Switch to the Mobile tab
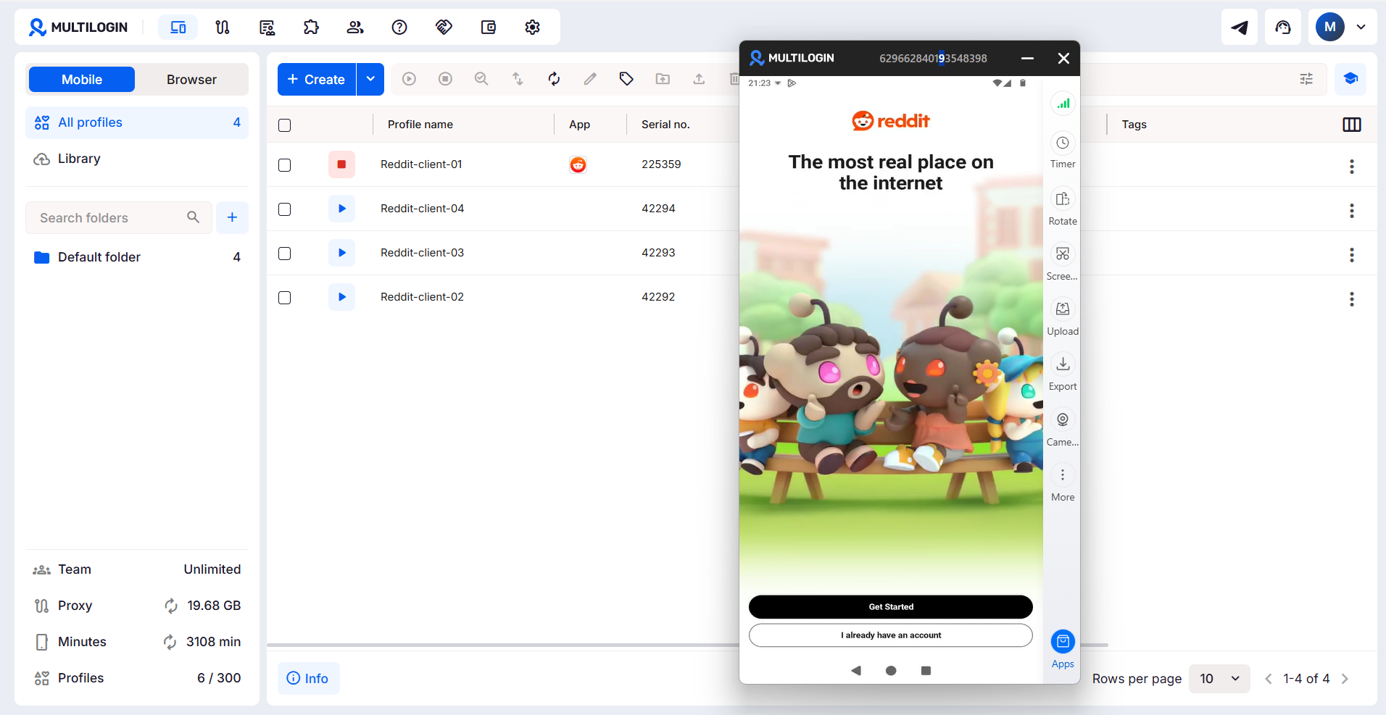The height and width of the screenshot is (715, 1386). click(82, 80)
